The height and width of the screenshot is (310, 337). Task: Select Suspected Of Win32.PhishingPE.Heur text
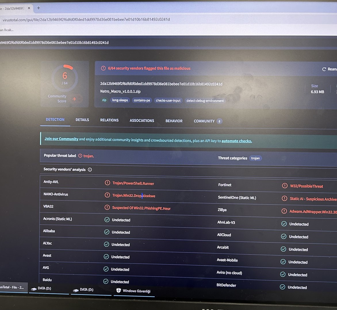pyautogui.click(x=141, y=208)
